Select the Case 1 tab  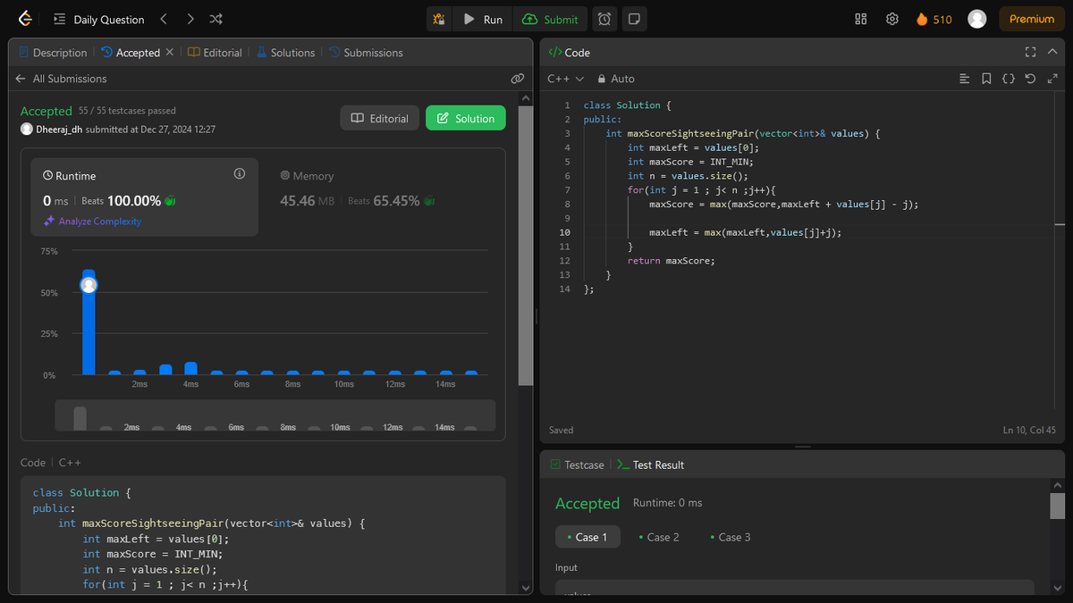pyautogui.click(x=587, y=537)
